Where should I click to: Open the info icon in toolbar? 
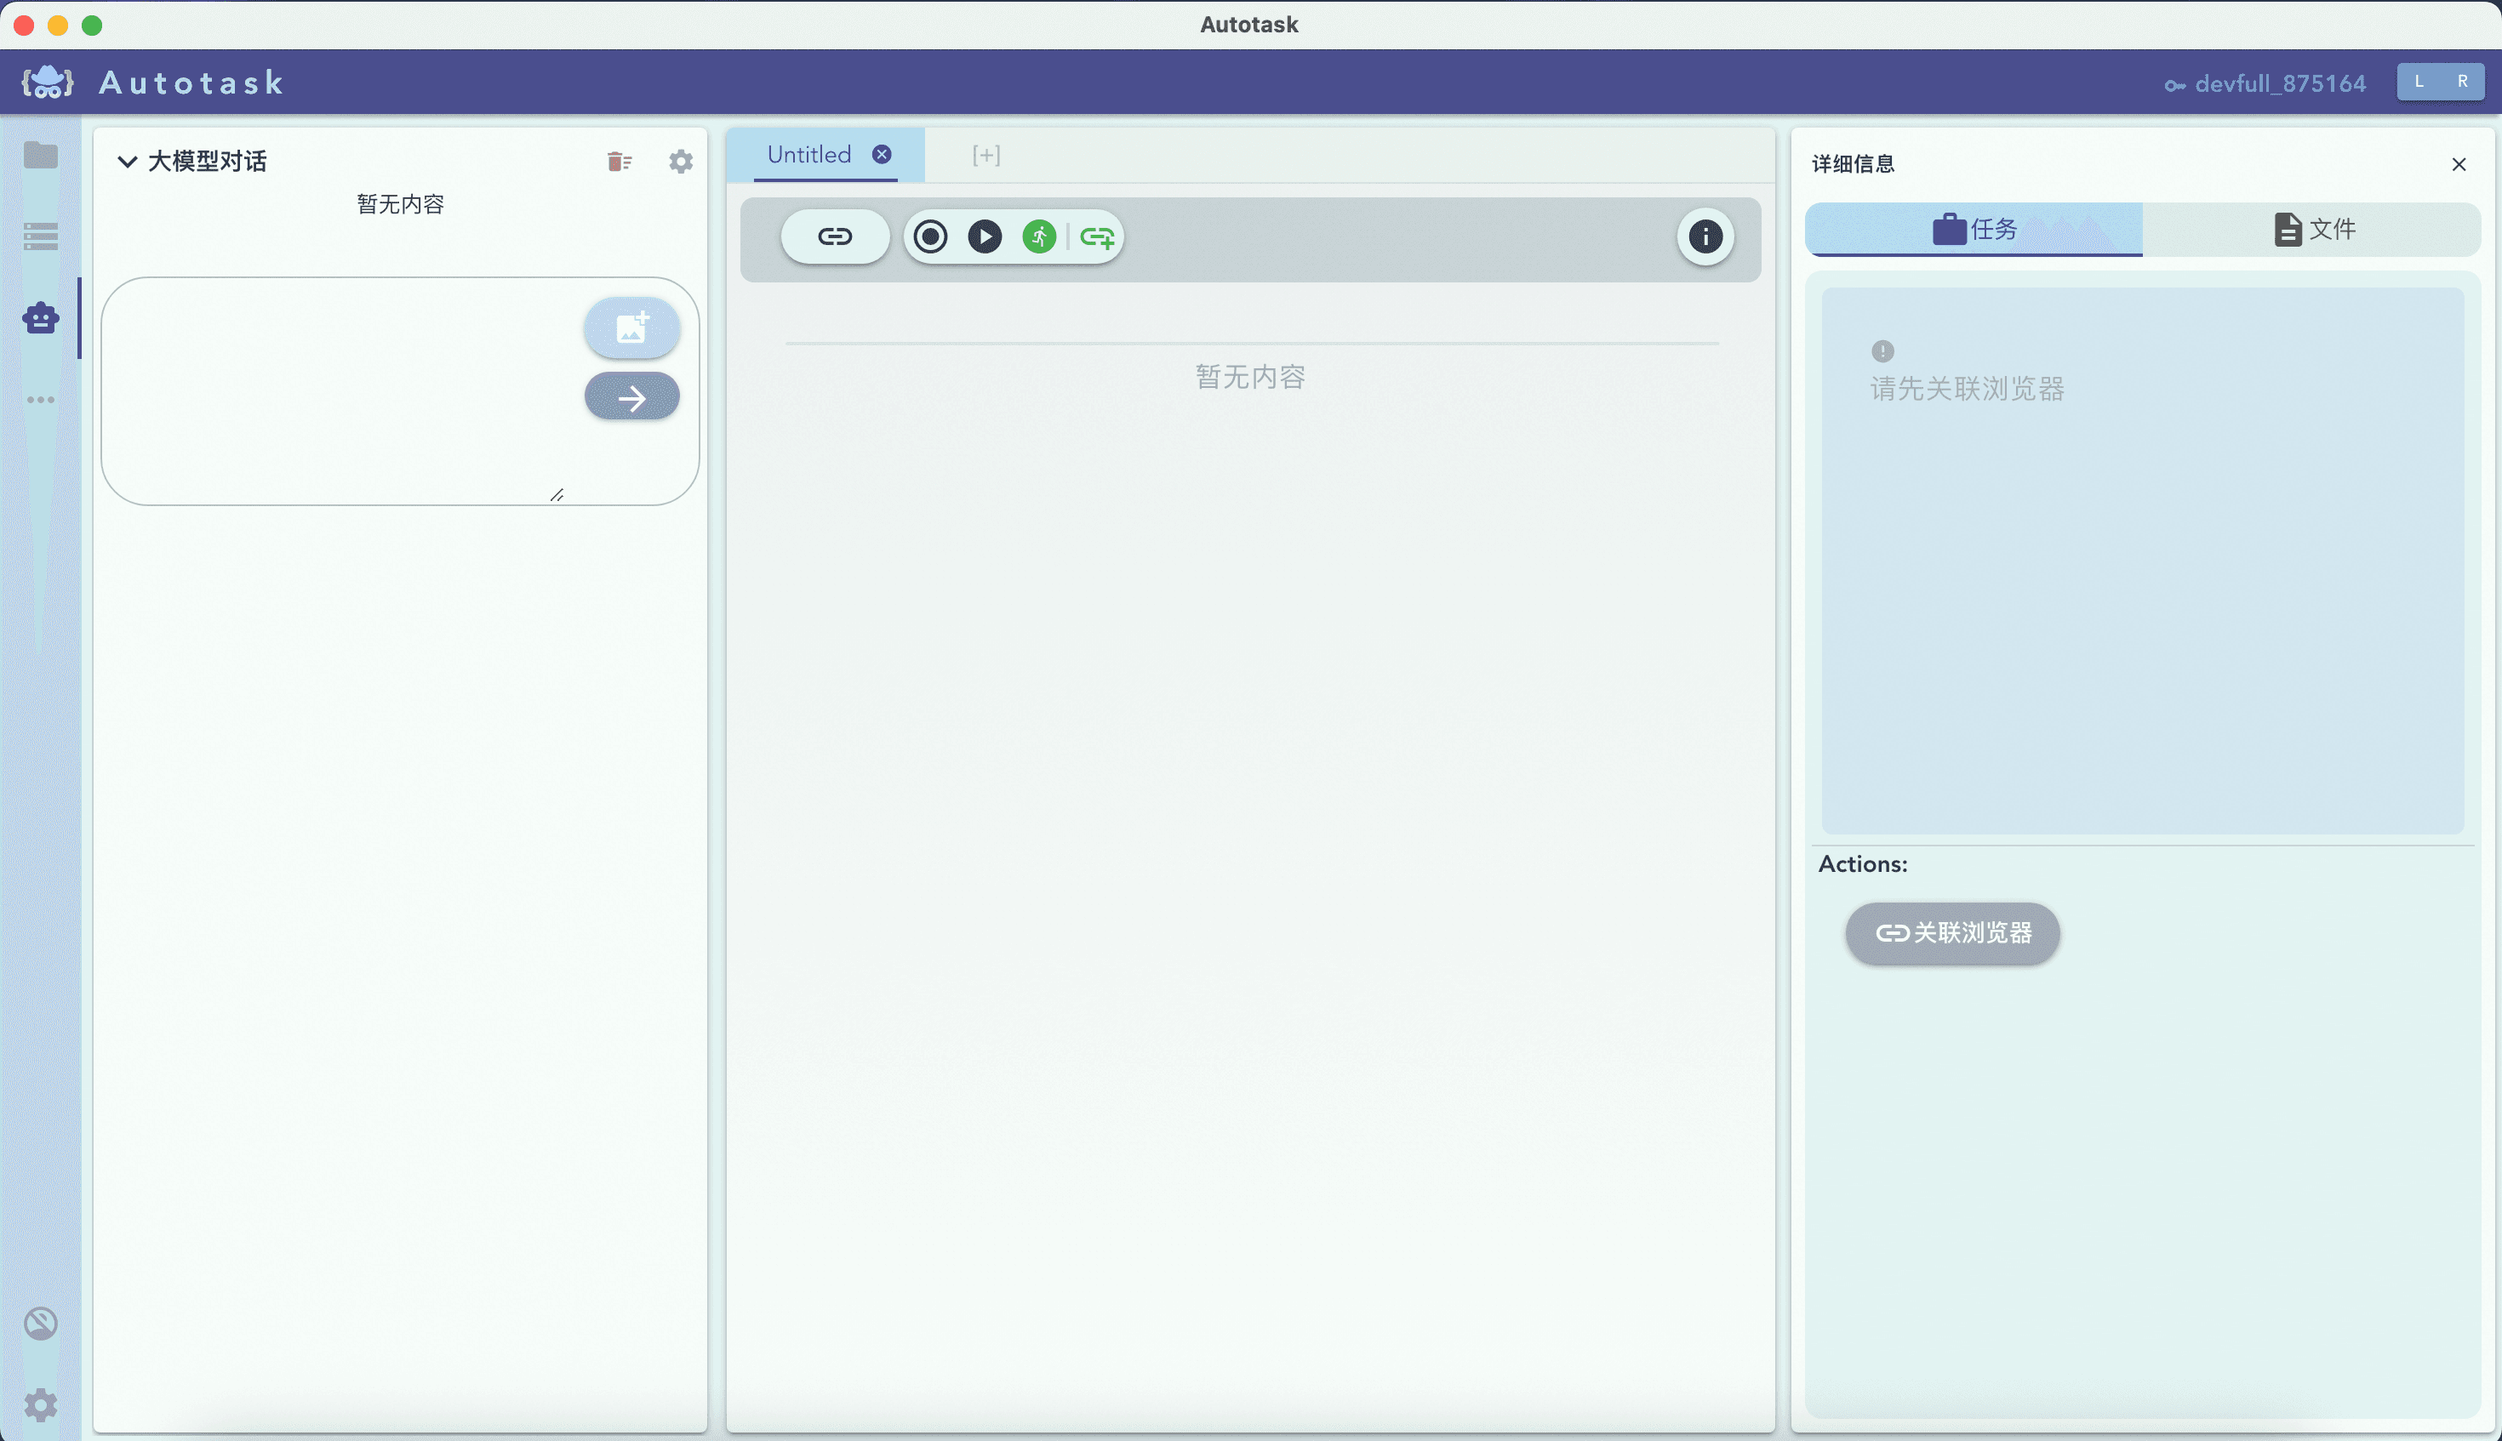(1704, 236)
